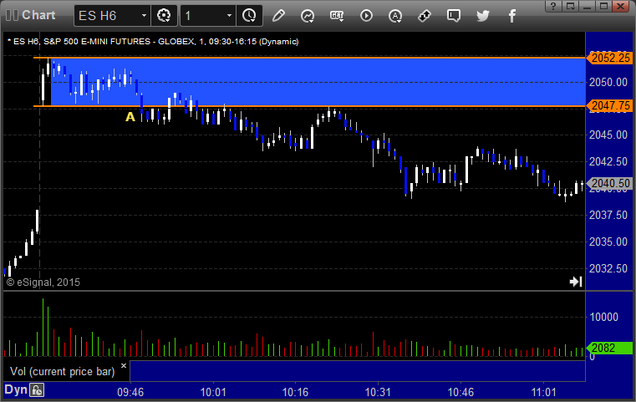636x402 pixels.
Task: Click the 2045.00 price axis label
Action: (608, 135)
